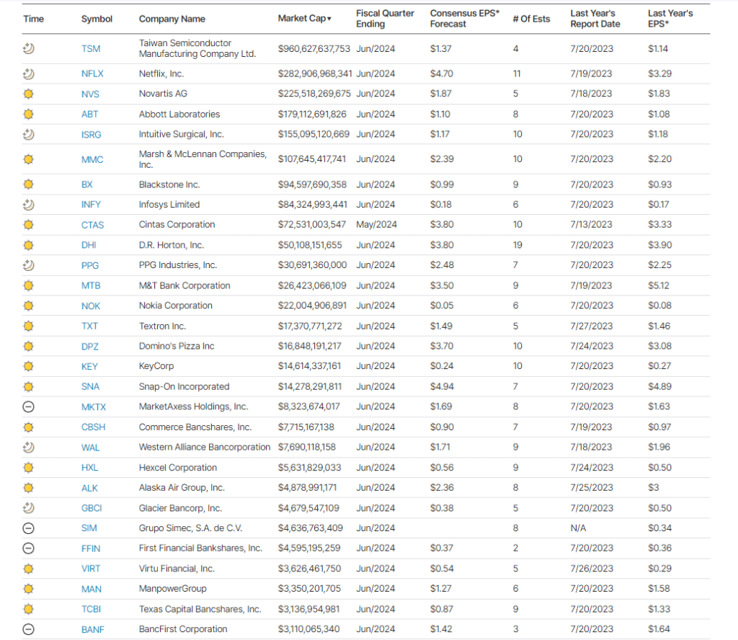Open the VIRT symbol link
This screenshot has width=738, height=640.
pyautogui.click(x=91, y=569)
